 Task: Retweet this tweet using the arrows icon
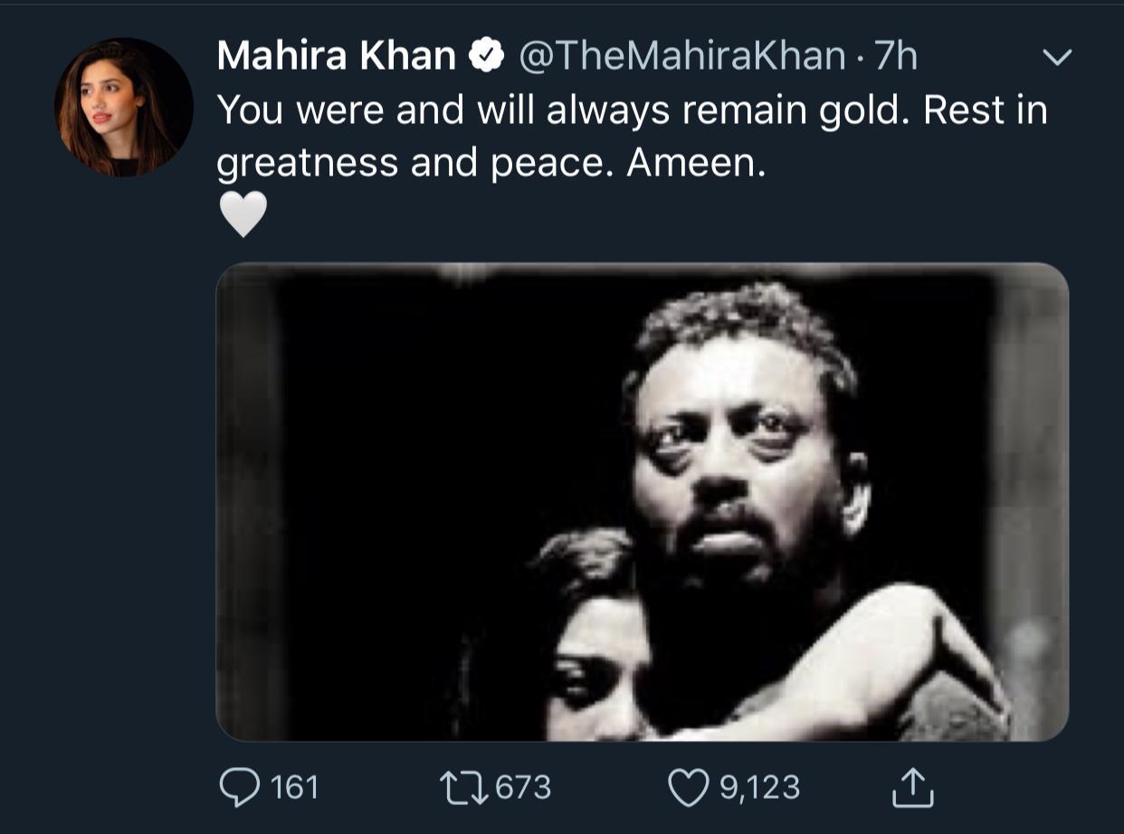(464, 787)
